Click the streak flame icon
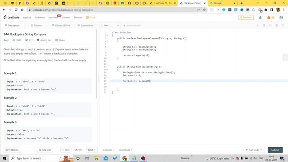The image size is (288, 162). 269,18
